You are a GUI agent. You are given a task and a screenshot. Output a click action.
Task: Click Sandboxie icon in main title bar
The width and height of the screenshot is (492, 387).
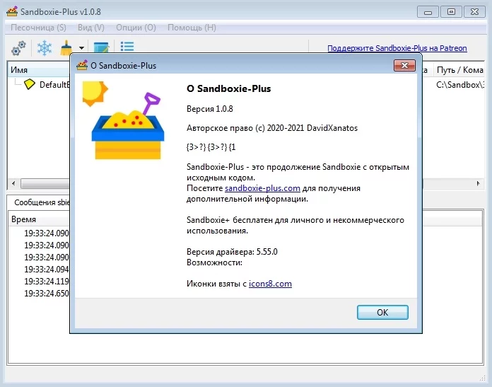[12, 11]
